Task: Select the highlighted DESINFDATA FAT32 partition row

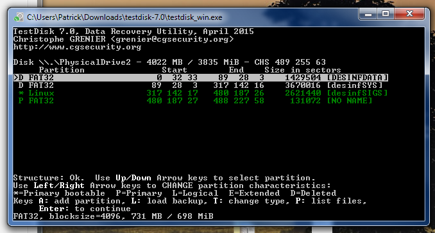Action: 201,78
